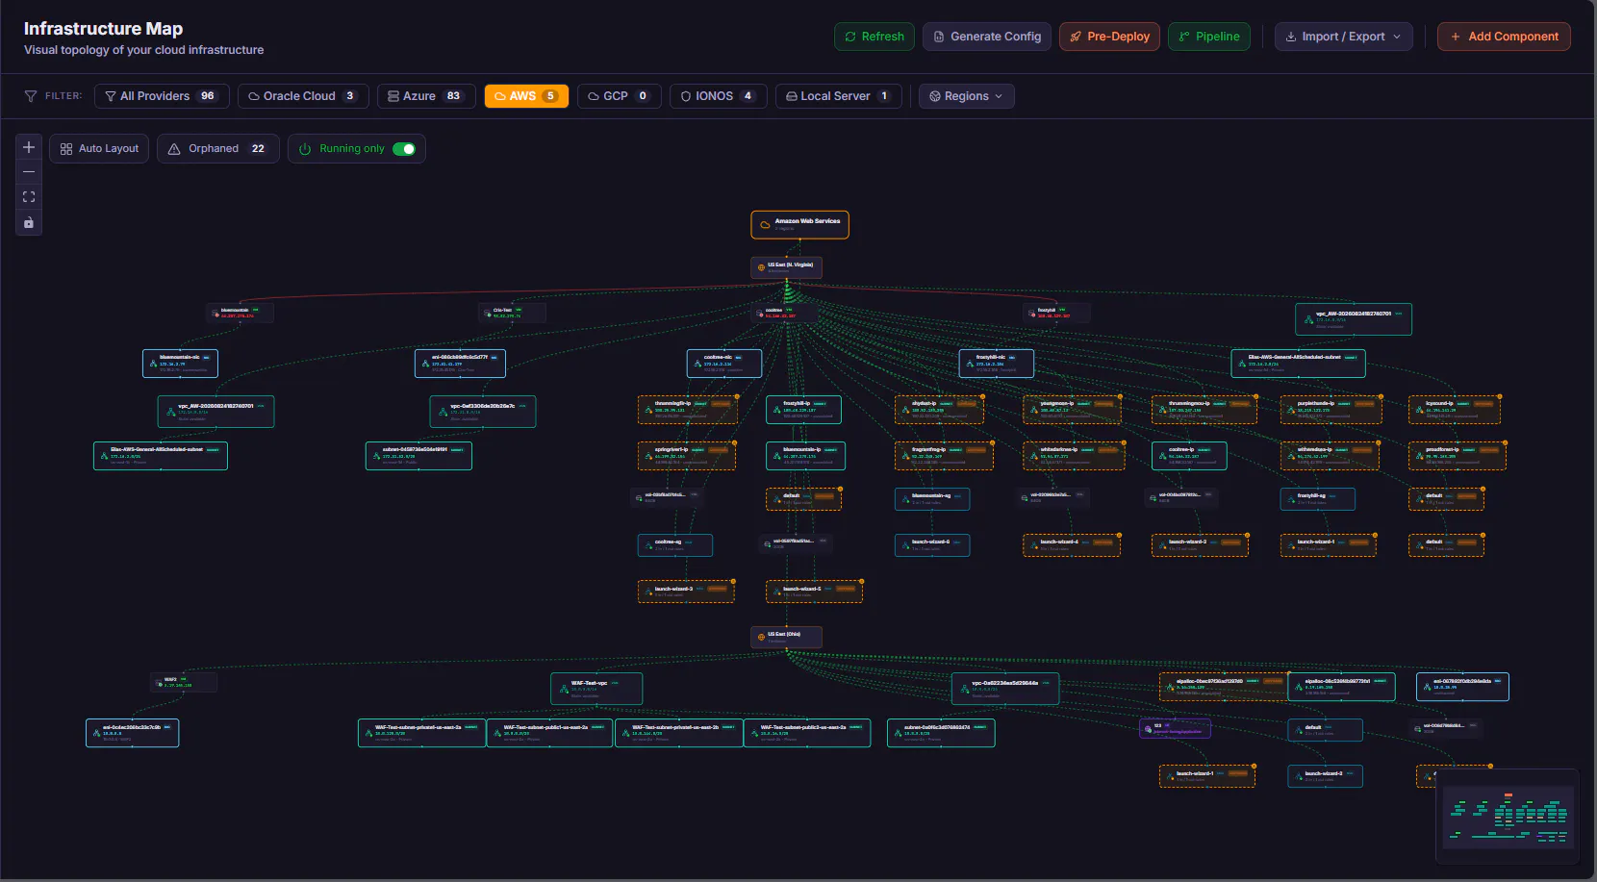Viewport: 1597px width, 882px height.
Task: Select the purplethunde-ip orphaned node
Action: 1331,410
